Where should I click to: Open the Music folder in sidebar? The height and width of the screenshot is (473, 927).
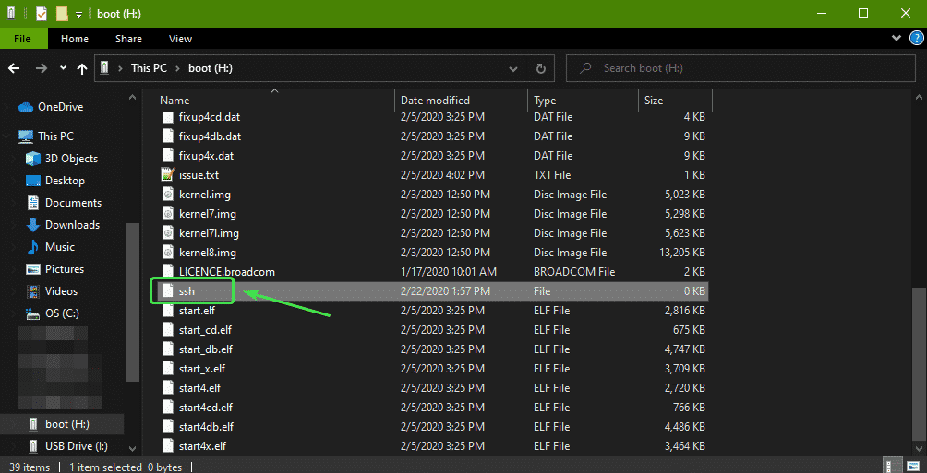pos(59,247)
